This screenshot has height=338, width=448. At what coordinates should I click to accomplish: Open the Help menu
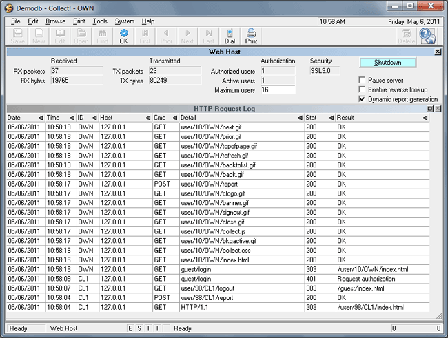pyautogui.click(x=148, y=21)
